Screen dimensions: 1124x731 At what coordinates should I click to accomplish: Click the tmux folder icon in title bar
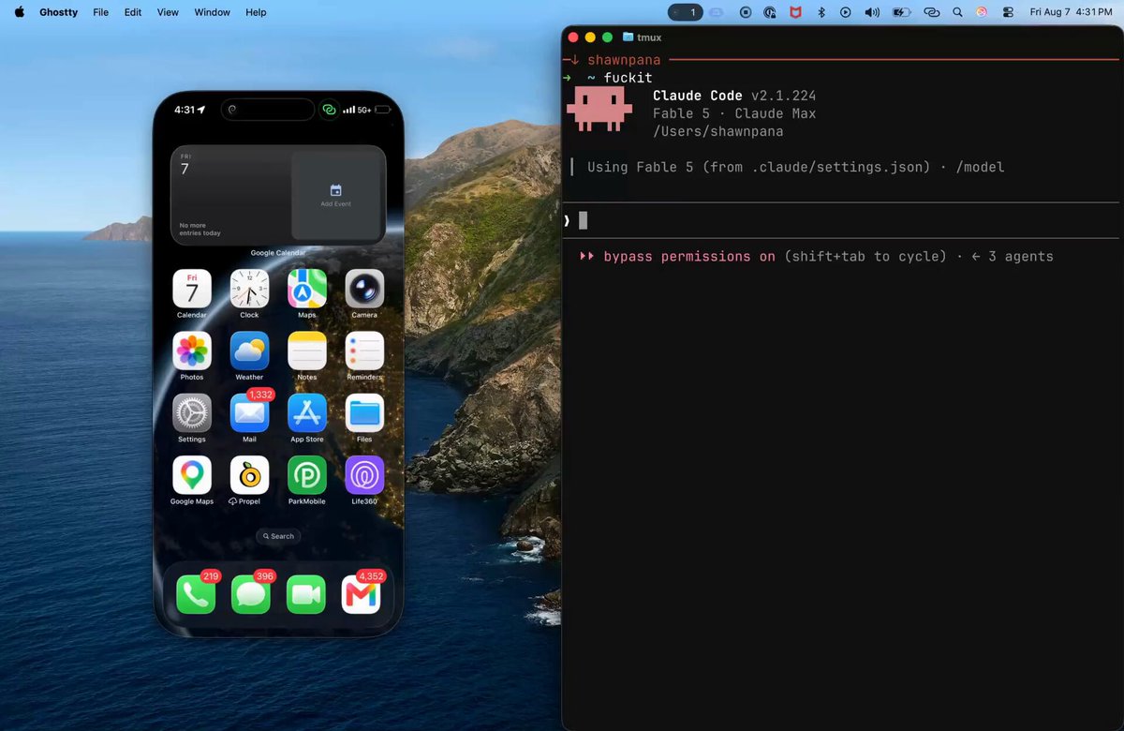pyautogui.click(x=628, y=37)
